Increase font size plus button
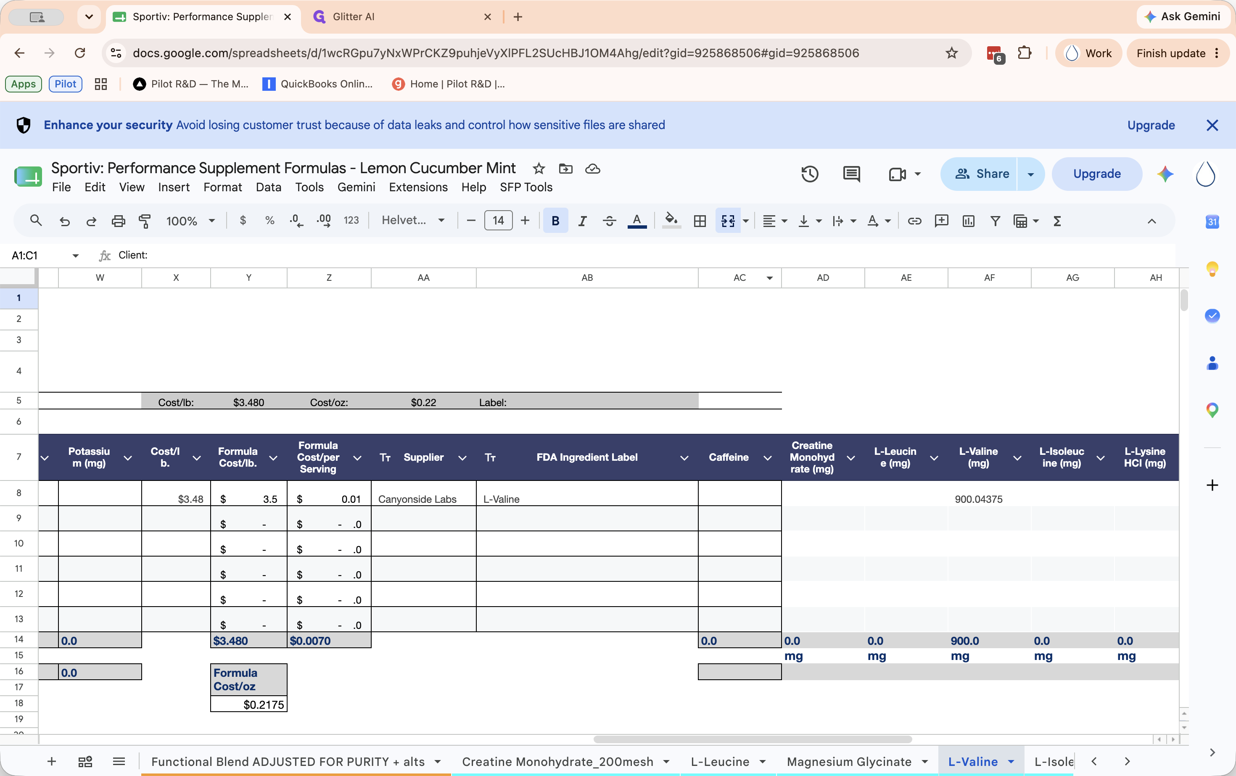The height and width of the screenshot is (776, 1236). (525, 221)
